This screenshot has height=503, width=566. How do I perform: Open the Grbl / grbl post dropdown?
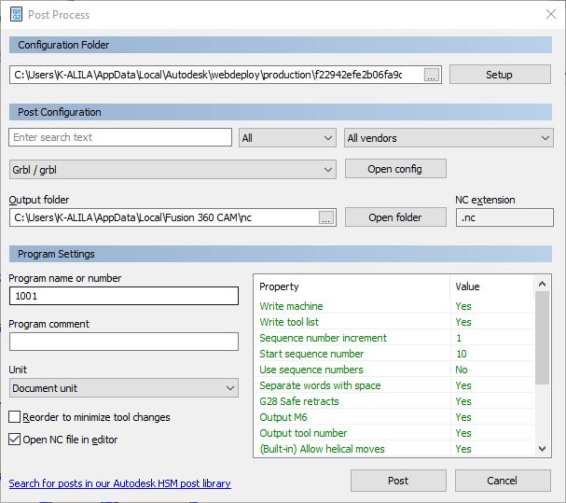(173, 170)
